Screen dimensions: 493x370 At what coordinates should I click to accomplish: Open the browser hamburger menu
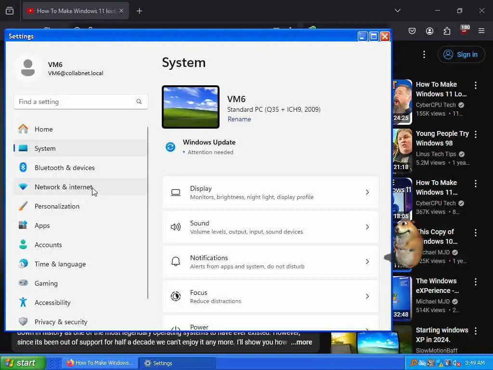pos(481,31)
